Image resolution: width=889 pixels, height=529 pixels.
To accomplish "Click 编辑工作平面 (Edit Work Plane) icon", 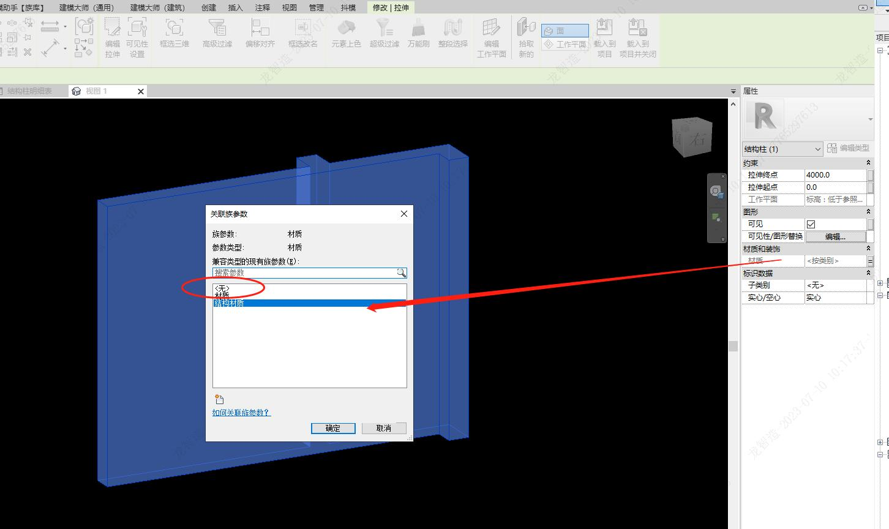I will (x=492, y=37).
